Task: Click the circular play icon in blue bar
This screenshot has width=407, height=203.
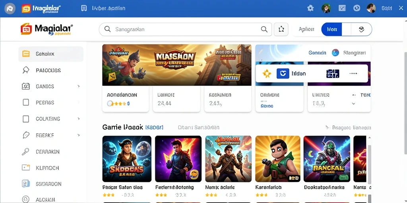Action: click(x=357, y=8)
